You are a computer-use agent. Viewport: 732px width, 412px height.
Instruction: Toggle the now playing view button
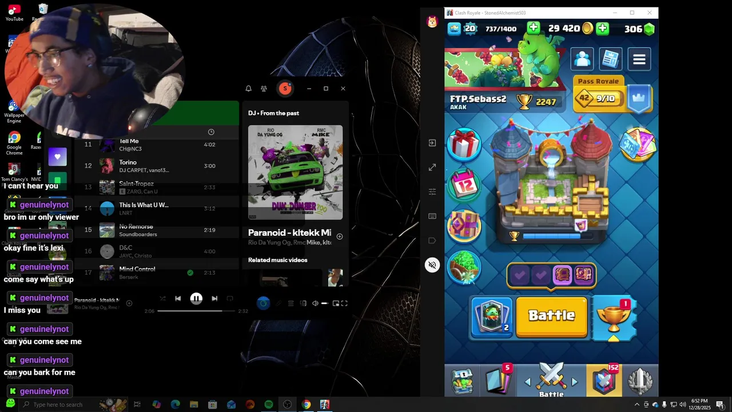point(263,303)
